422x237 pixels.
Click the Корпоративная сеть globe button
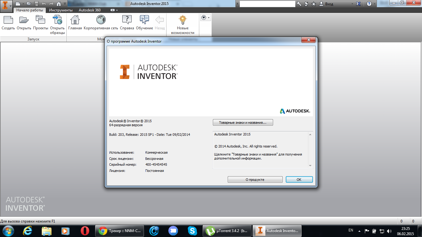tap(101, 23)
